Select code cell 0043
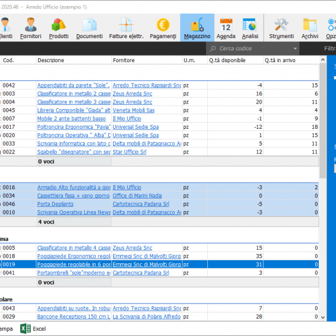336x336 pixels. click(x=9, y=309)
